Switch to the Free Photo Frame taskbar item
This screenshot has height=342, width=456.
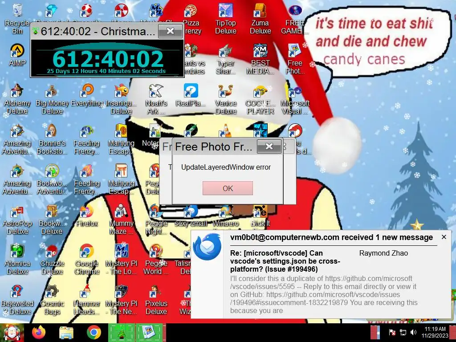tap(149, 333)
